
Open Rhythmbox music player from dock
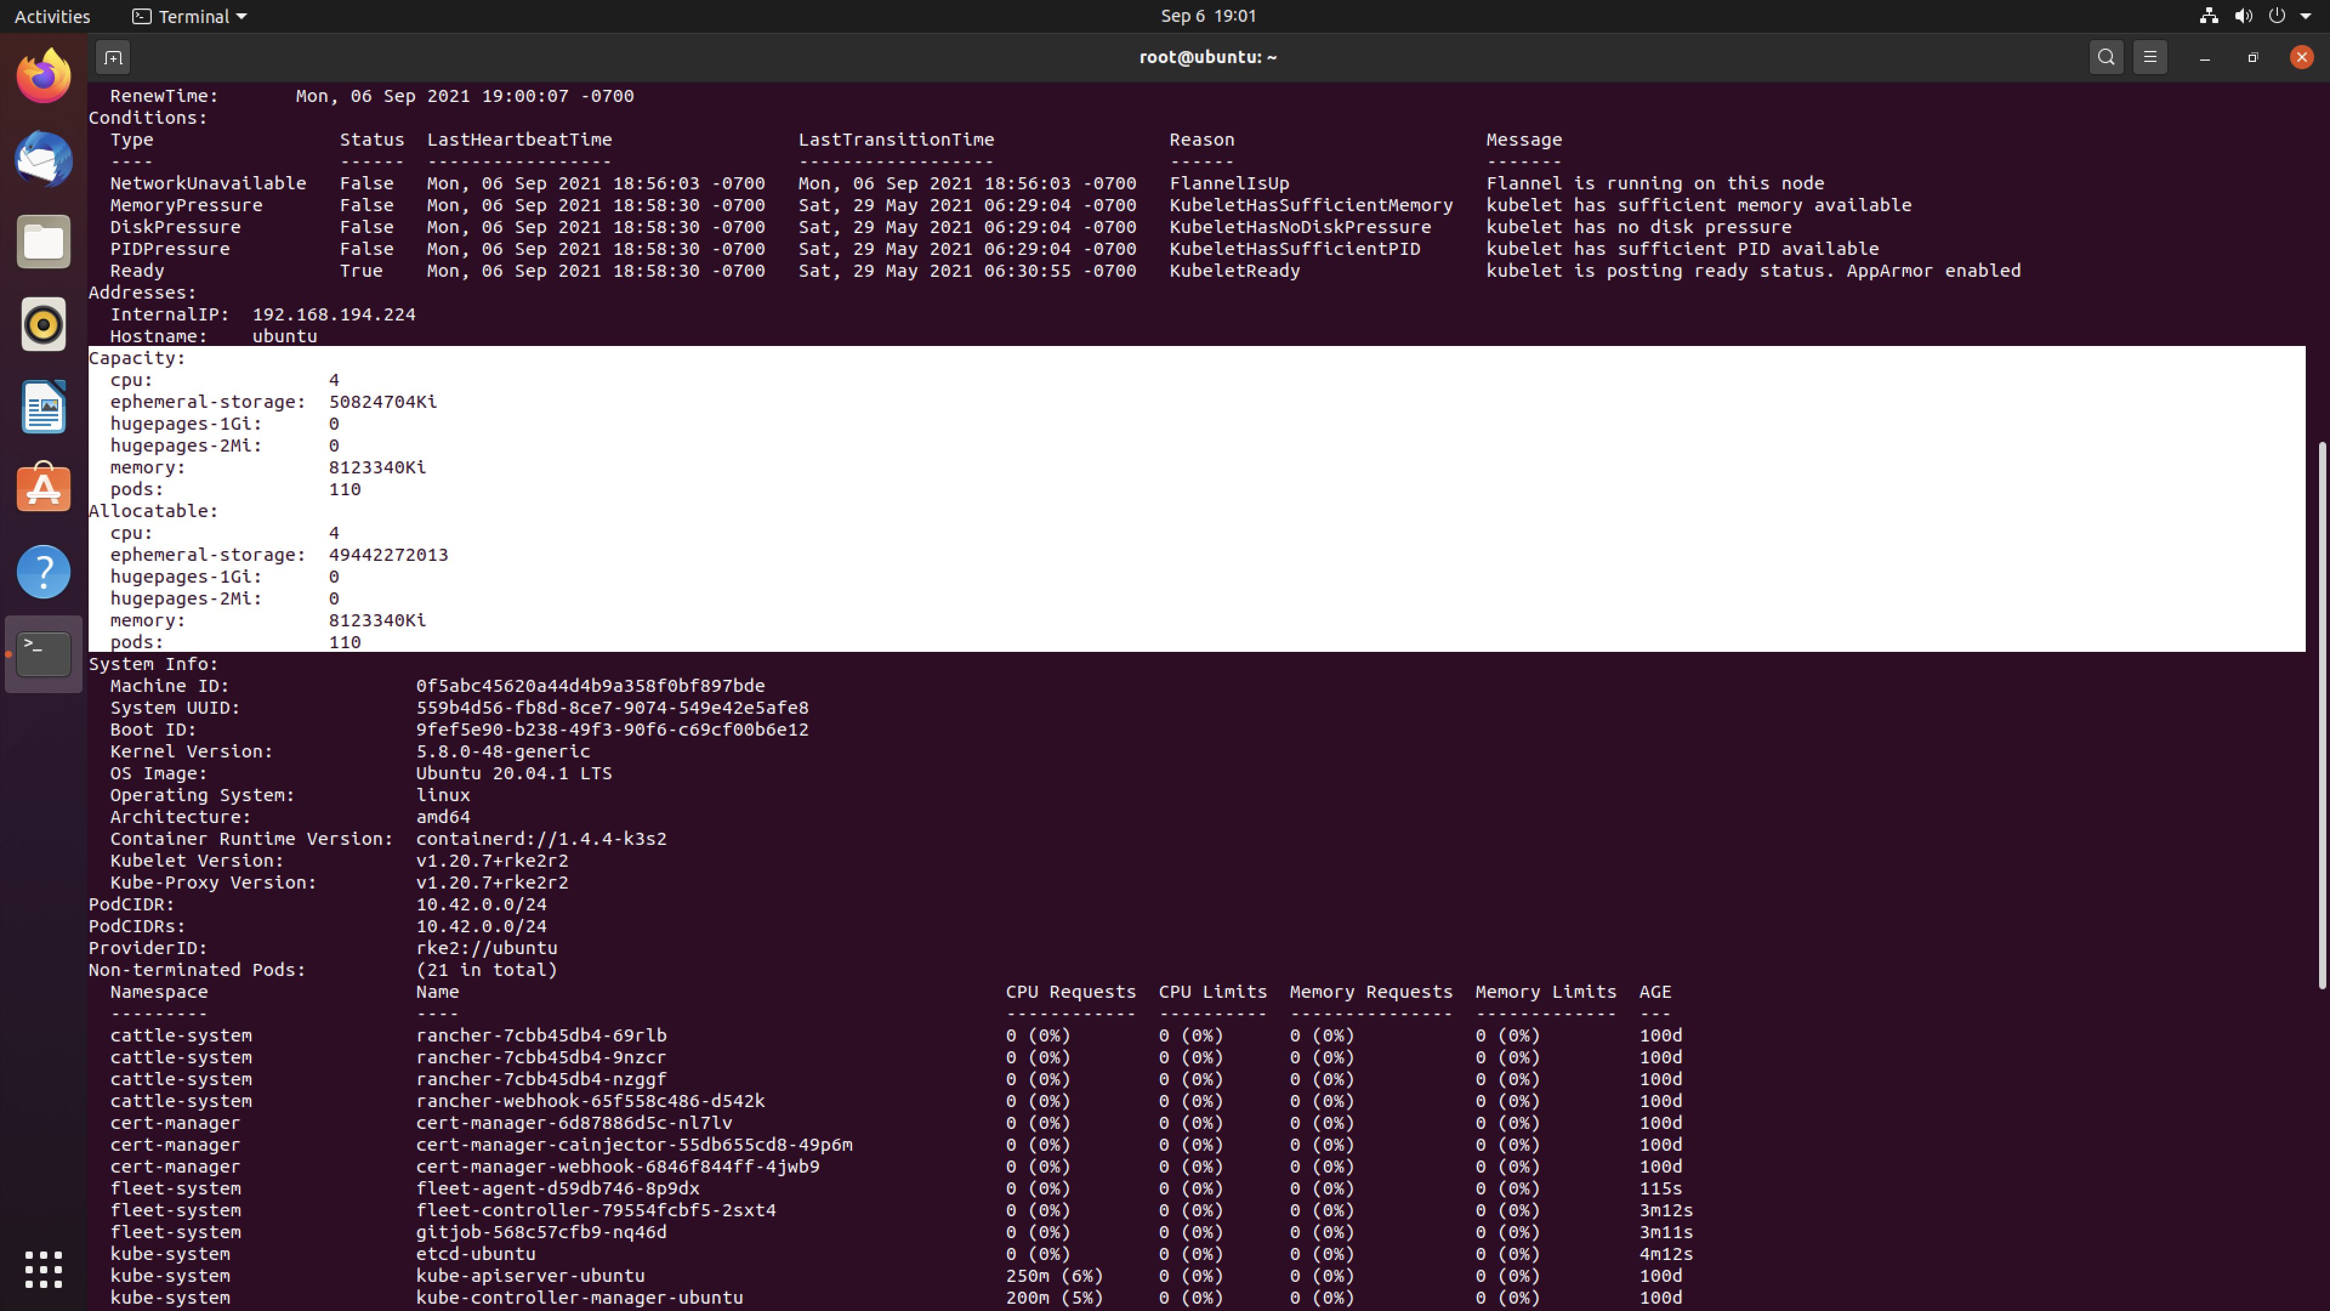tap(44, 324)
